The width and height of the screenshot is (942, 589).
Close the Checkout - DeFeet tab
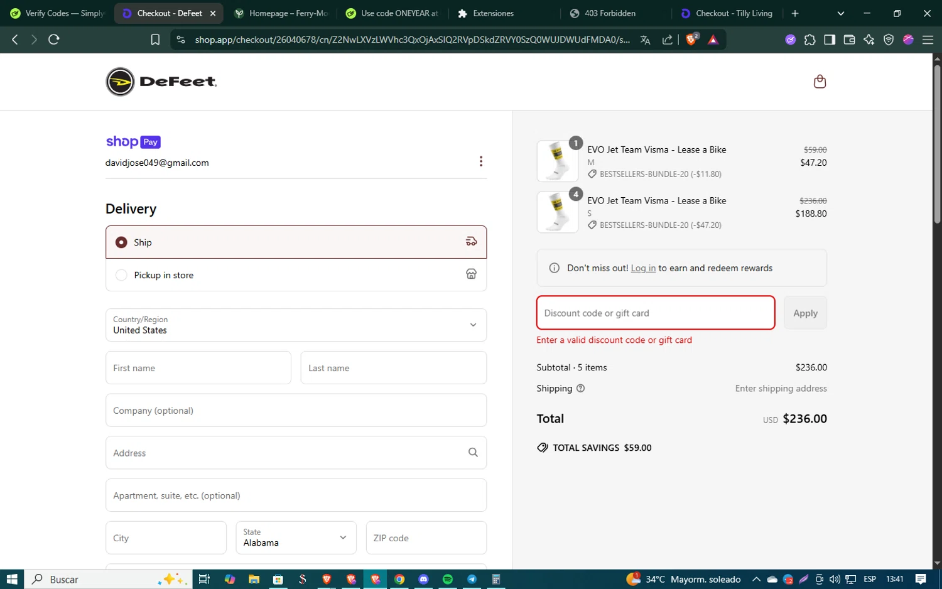213,13
